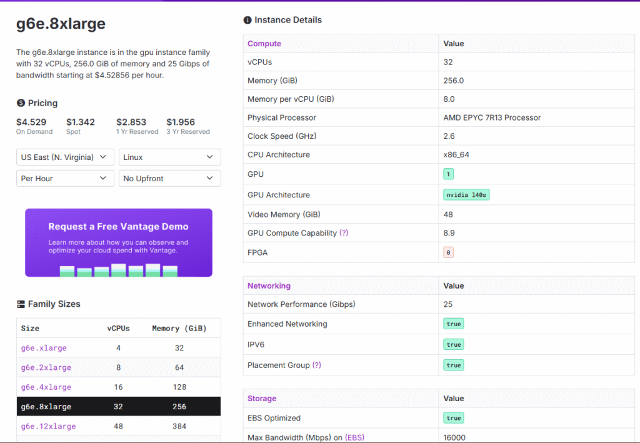Image resolution: width=640 pixels, height=443 pixels.
Task: Click the Video Memory (GiB) row label
Action: pos(284,214)
